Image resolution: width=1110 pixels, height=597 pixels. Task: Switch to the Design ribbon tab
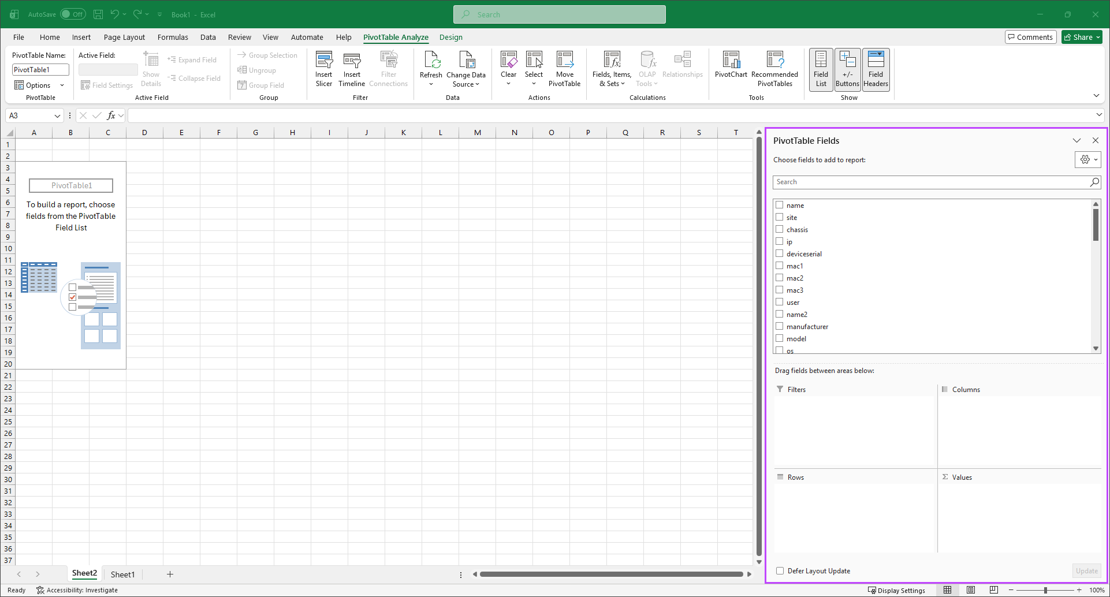[450, 38]
